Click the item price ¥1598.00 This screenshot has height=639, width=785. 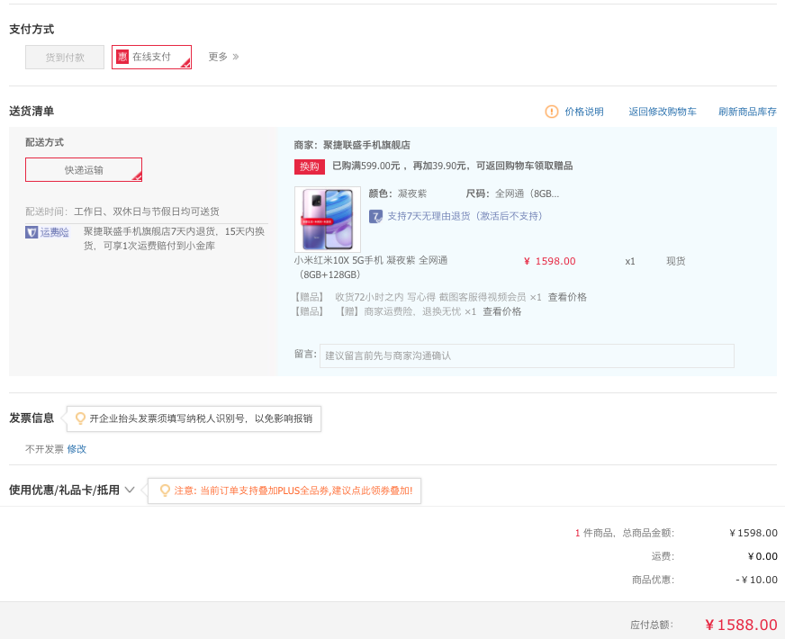(x=549, y=261)
